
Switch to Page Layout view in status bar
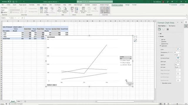pos(164,104)
